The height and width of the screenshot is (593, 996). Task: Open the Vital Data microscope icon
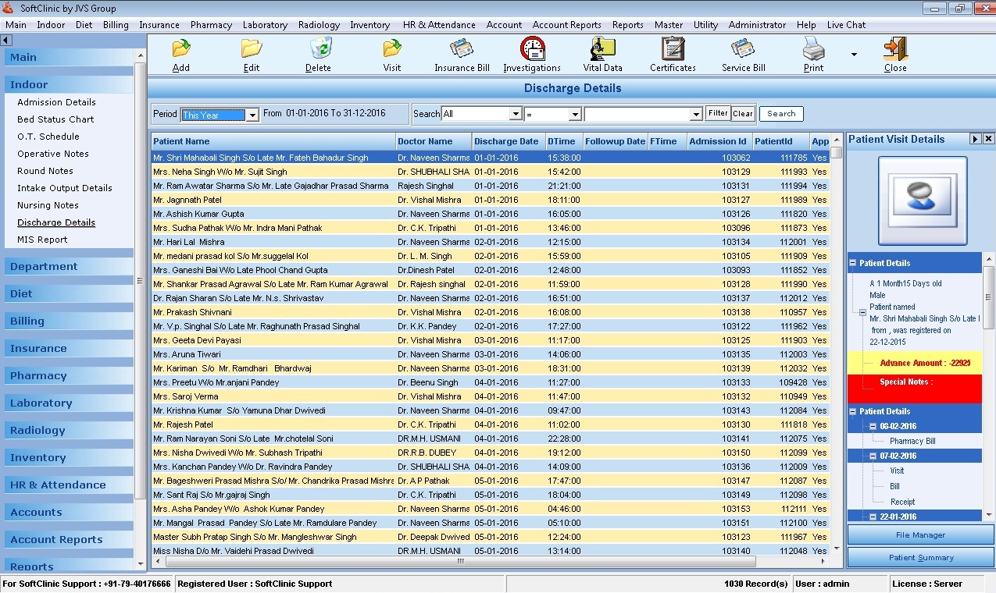pyautogui.click(x=602, y=49)
